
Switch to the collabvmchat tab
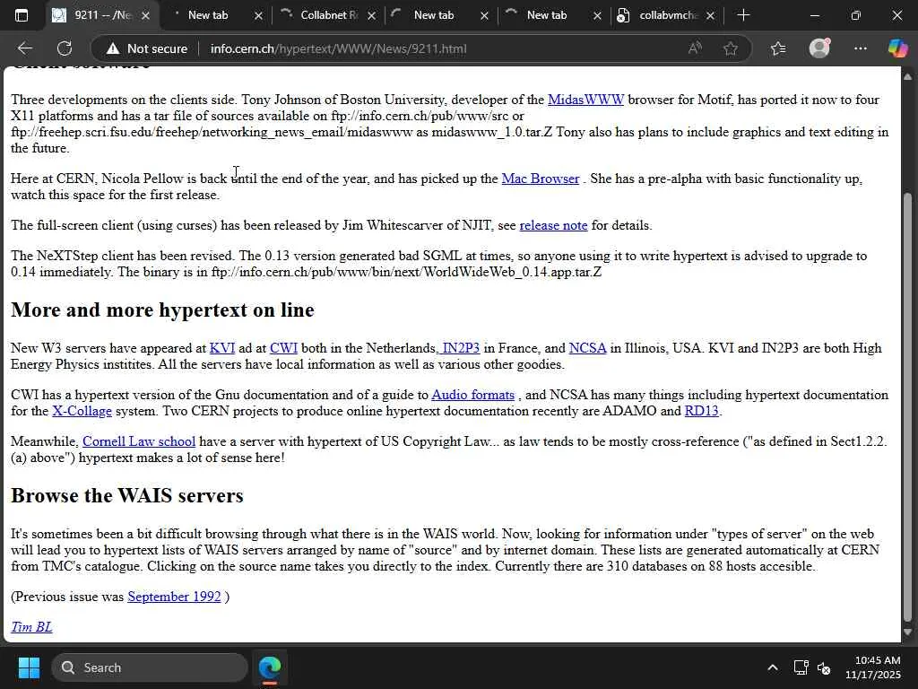[x=667, y=15]
